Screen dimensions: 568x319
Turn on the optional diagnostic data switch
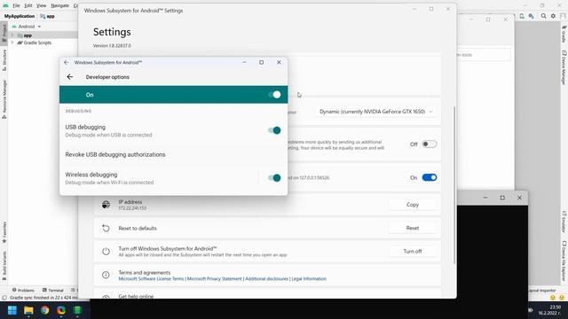click(x=430, y=144)
